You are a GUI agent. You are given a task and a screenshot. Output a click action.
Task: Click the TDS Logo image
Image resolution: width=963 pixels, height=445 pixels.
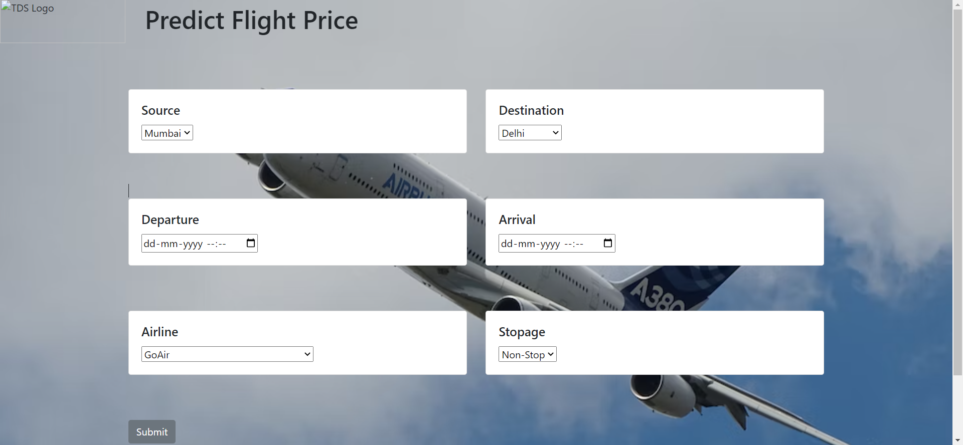click(62, 21)
